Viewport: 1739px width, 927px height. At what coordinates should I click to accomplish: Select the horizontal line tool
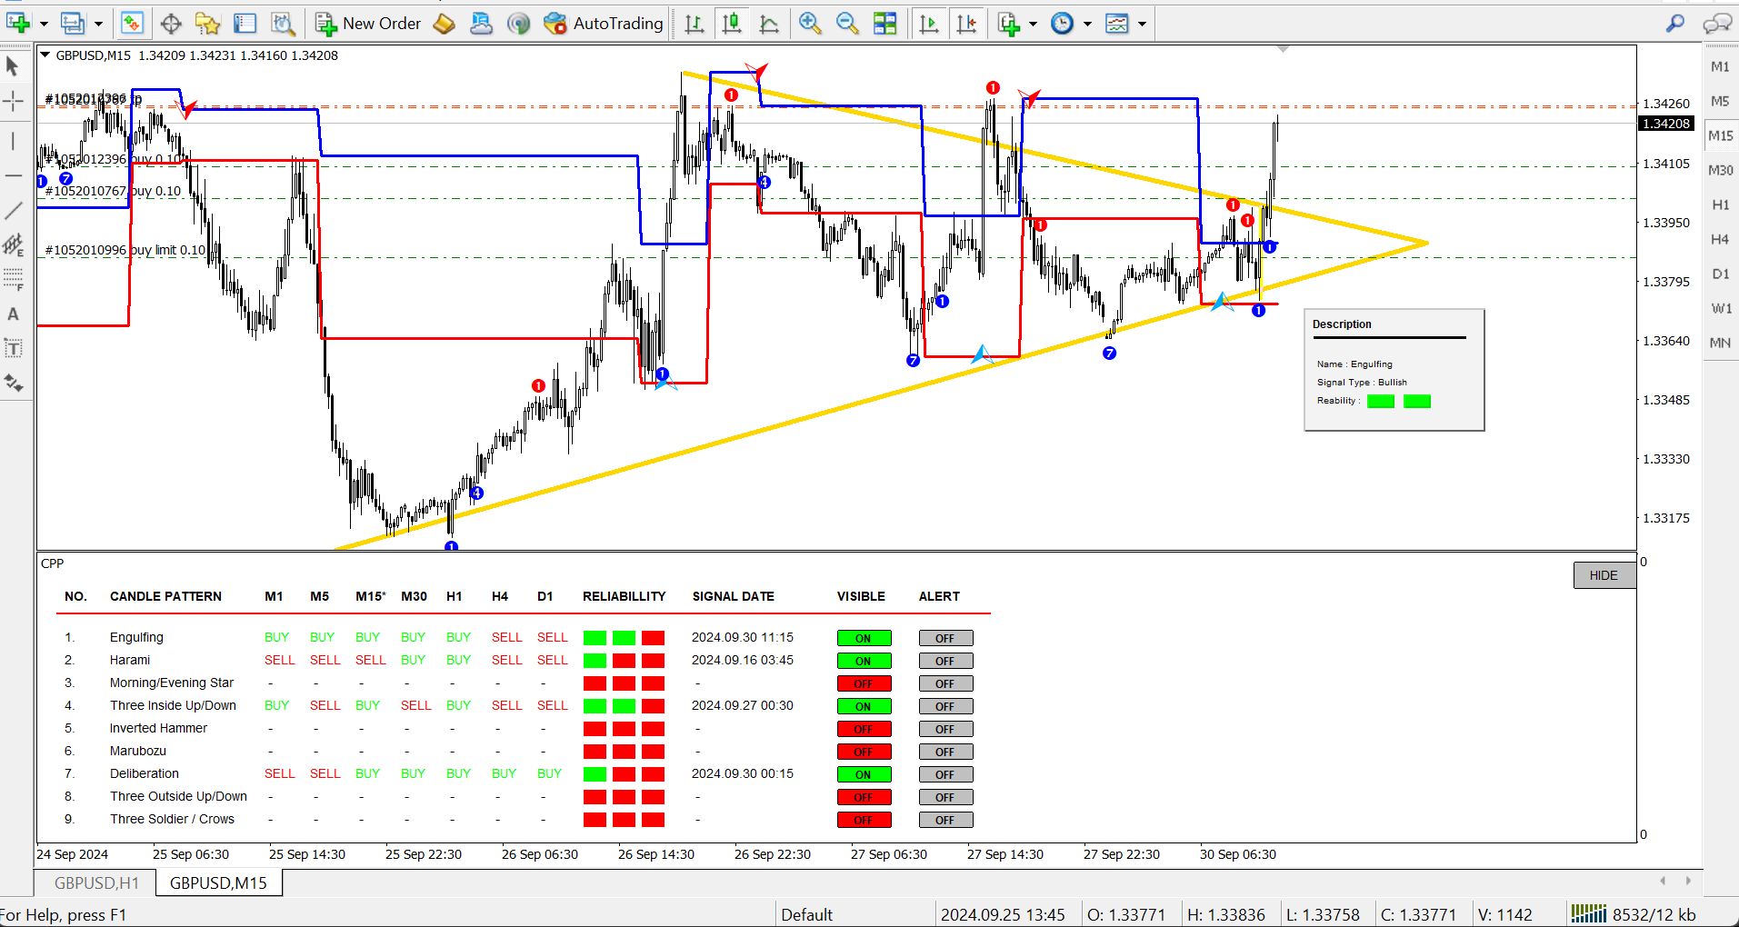(13, 175)
